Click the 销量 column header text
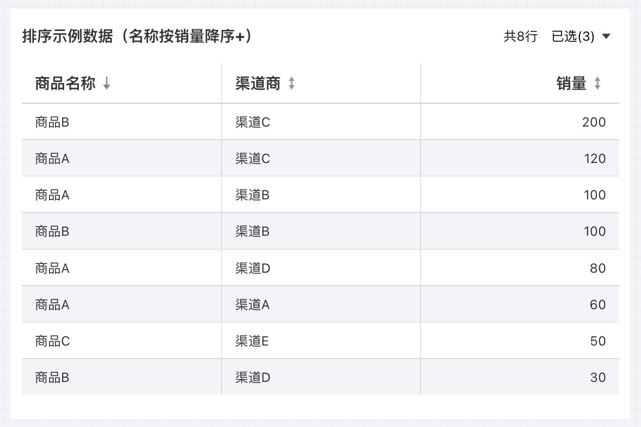This screenshot has width=641, height=427. 571,83
